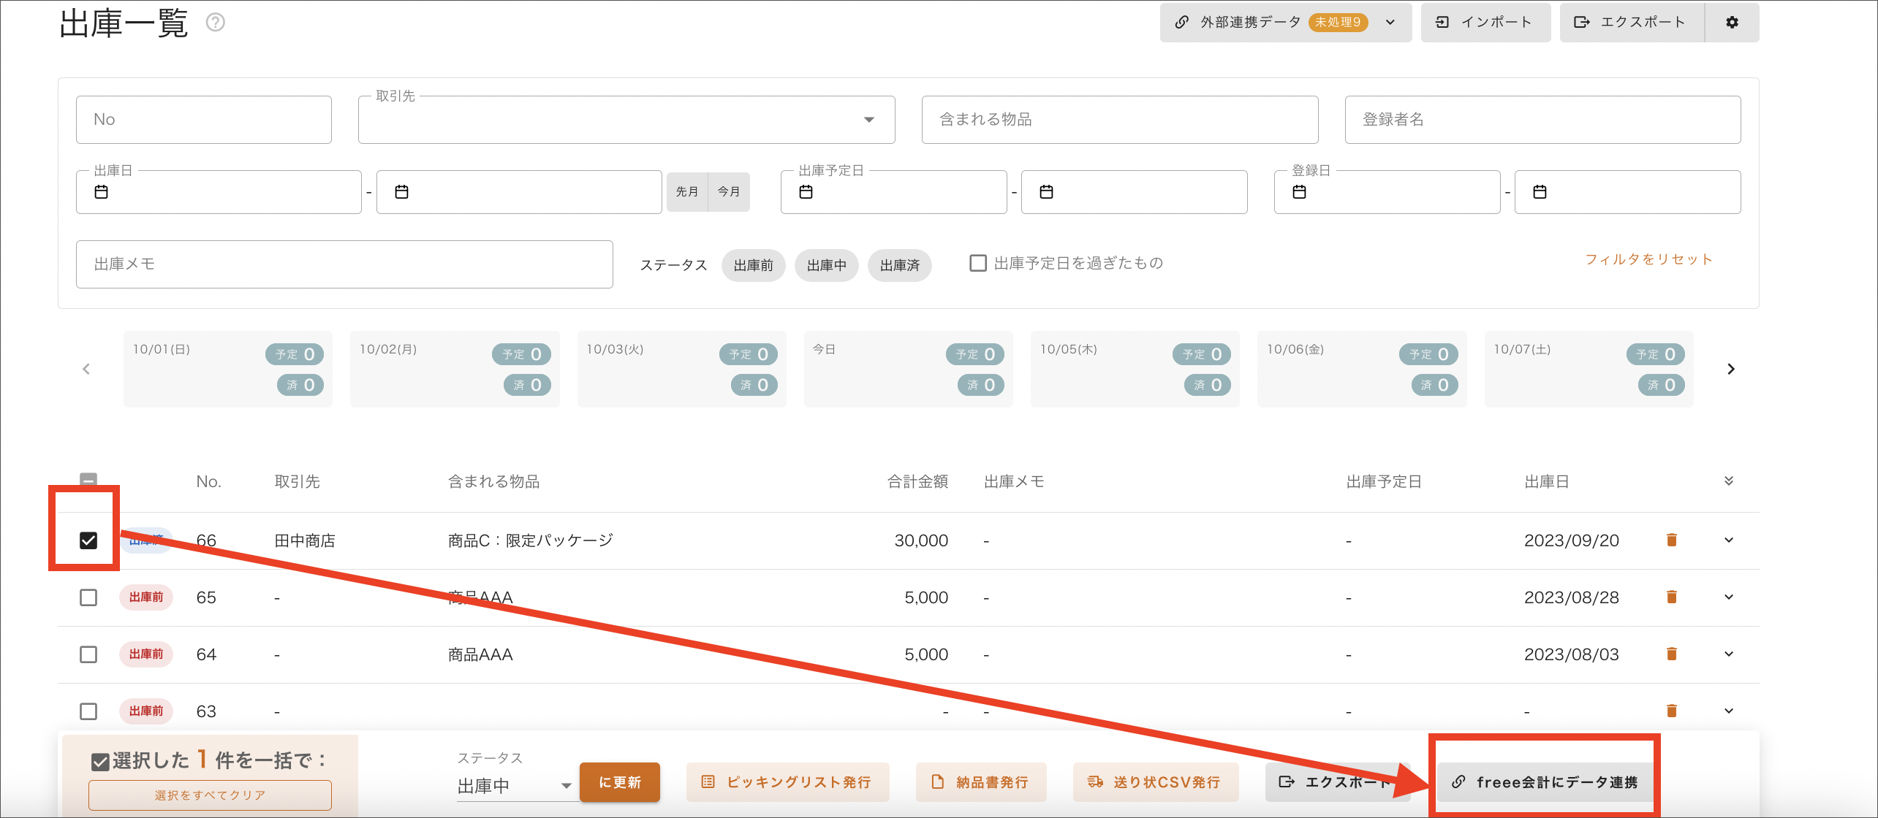Open settings gear next to Export

[x=1732, y=23]
